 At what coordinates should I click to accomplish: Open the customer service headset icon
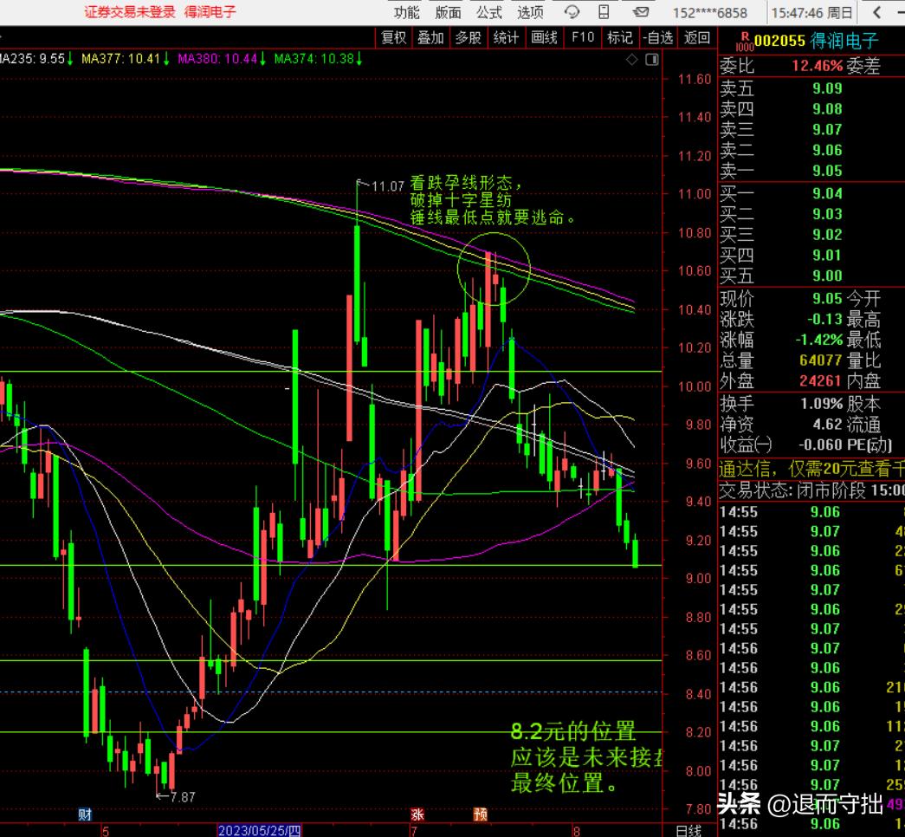click(x=572, y=12)
